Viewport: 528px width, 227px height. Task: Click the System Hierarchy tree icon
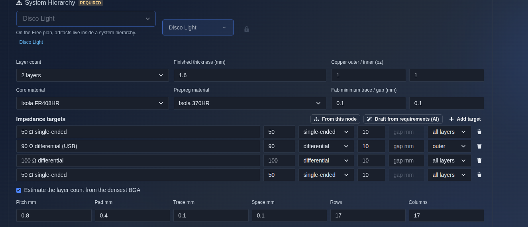pos(19,3)
